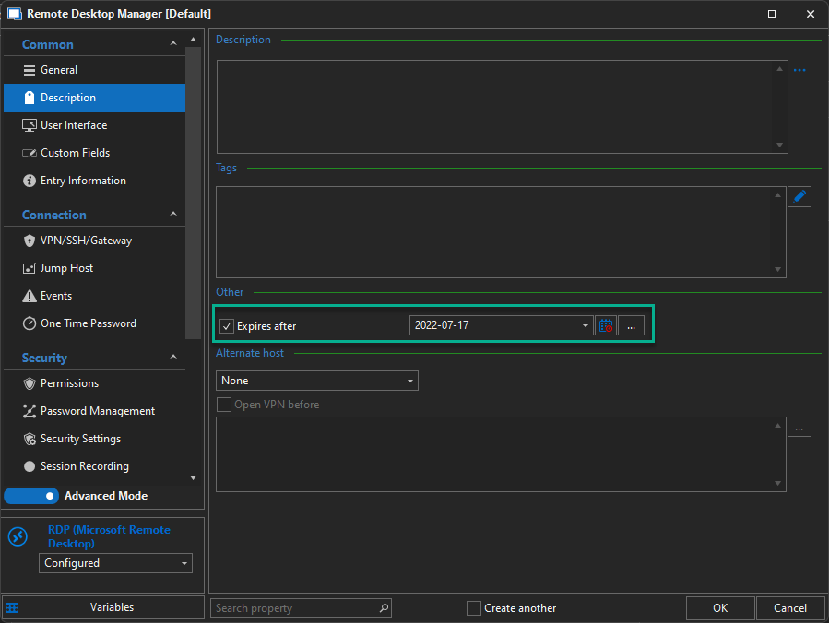Click the calendar icon beside expiry date

[x=606, y=325]
